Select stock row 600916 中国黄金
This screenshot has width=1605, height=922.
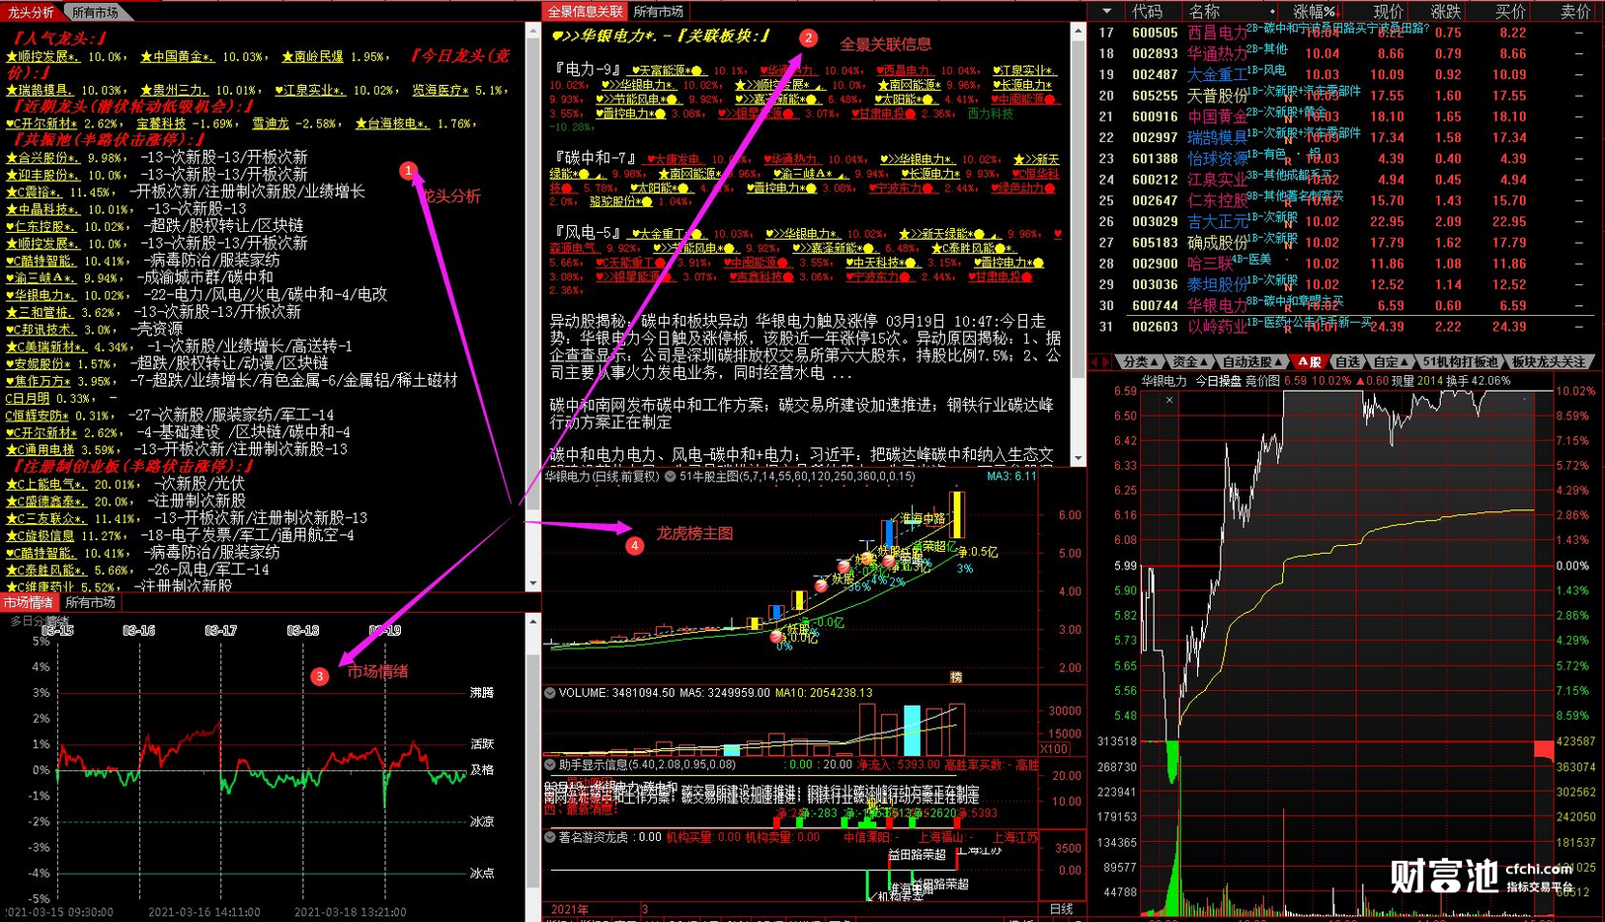1345,116
